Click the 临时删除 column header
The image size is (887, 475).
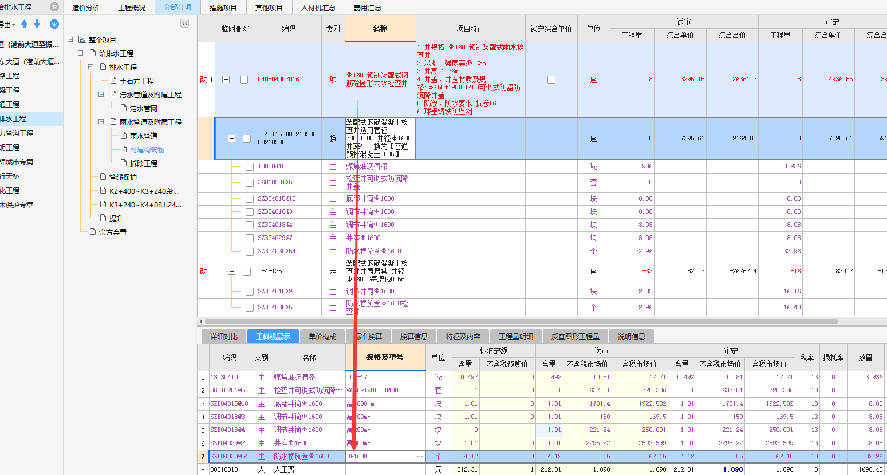[x=236, y=29]
